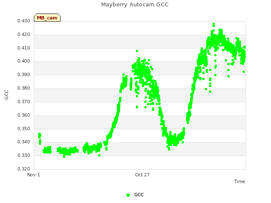
Task: Click the 0.340 y-axis value
Action: (x=24, y=142)
